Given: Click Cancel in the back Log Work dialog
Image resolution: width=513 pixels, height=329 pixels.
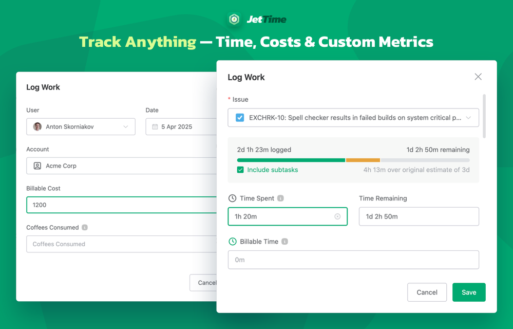Looking at the screenshot, I should point(203,283).
